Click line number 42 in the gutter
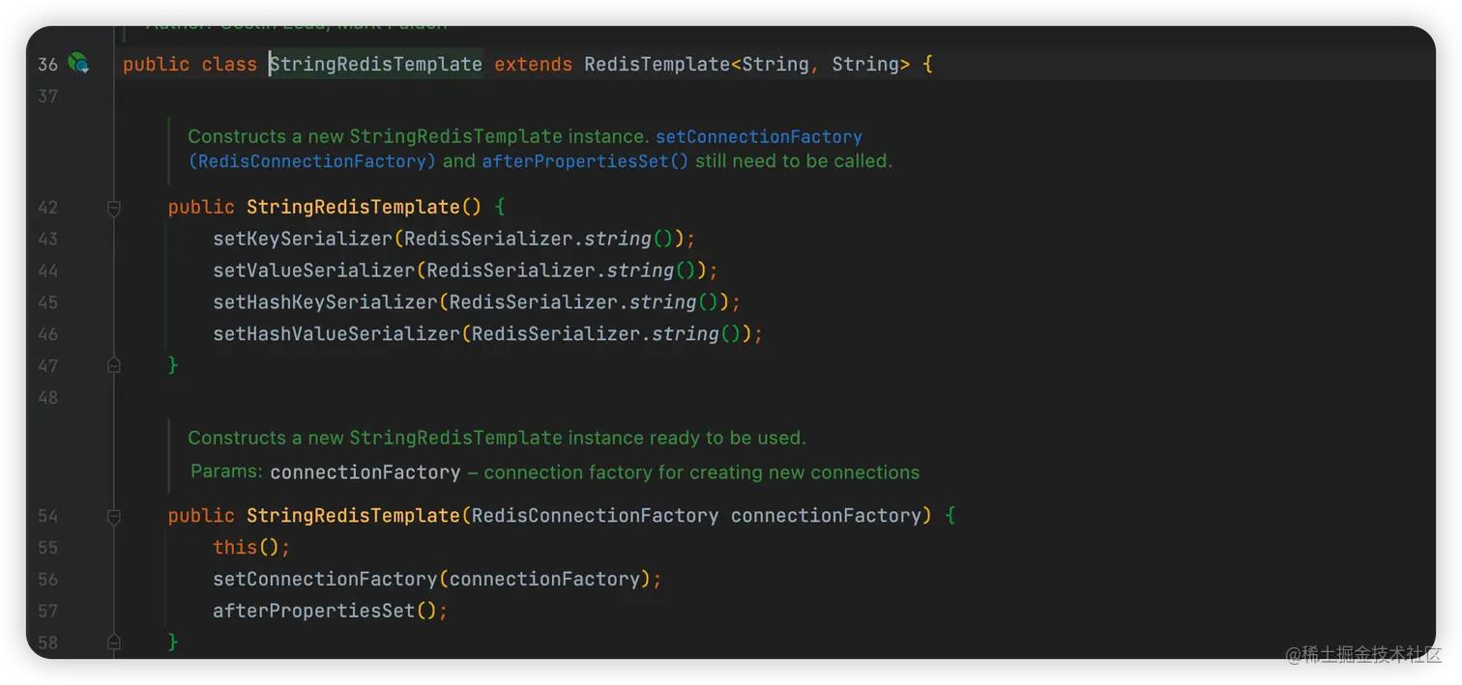 pyautogui.click(x=47, y=208)
